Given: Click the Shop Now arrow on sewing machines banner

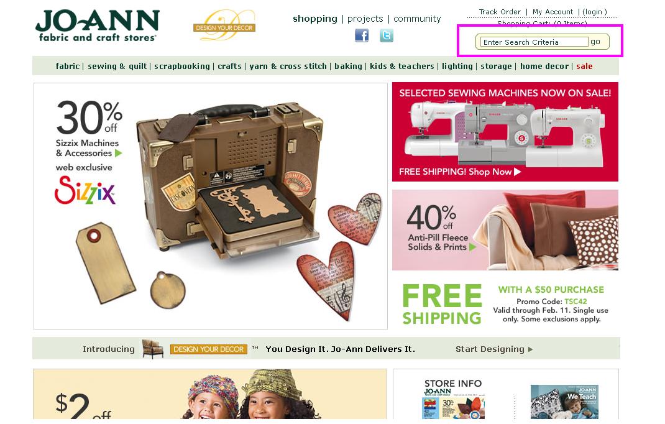Looking at the screenshot, I should tap(518, 172).
